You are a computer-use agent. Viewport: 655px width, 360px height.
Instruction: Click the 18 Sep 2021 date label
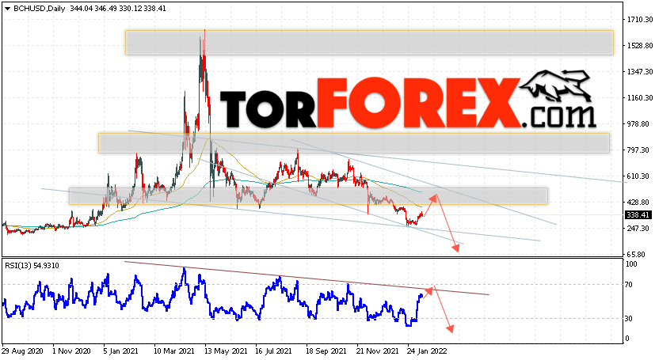pyautogui.click(x=326, y=351)
